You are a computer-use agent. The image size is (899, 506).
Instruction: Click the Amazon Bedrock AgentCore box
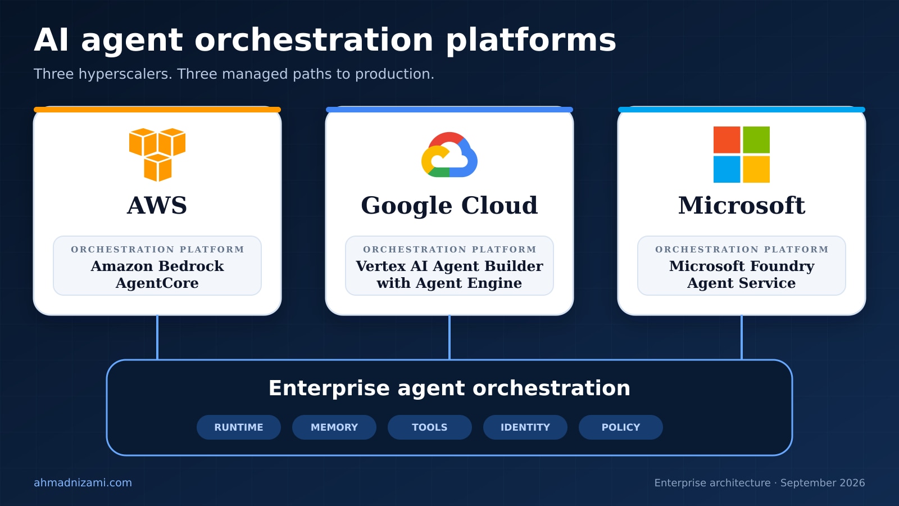click(157, 265)
